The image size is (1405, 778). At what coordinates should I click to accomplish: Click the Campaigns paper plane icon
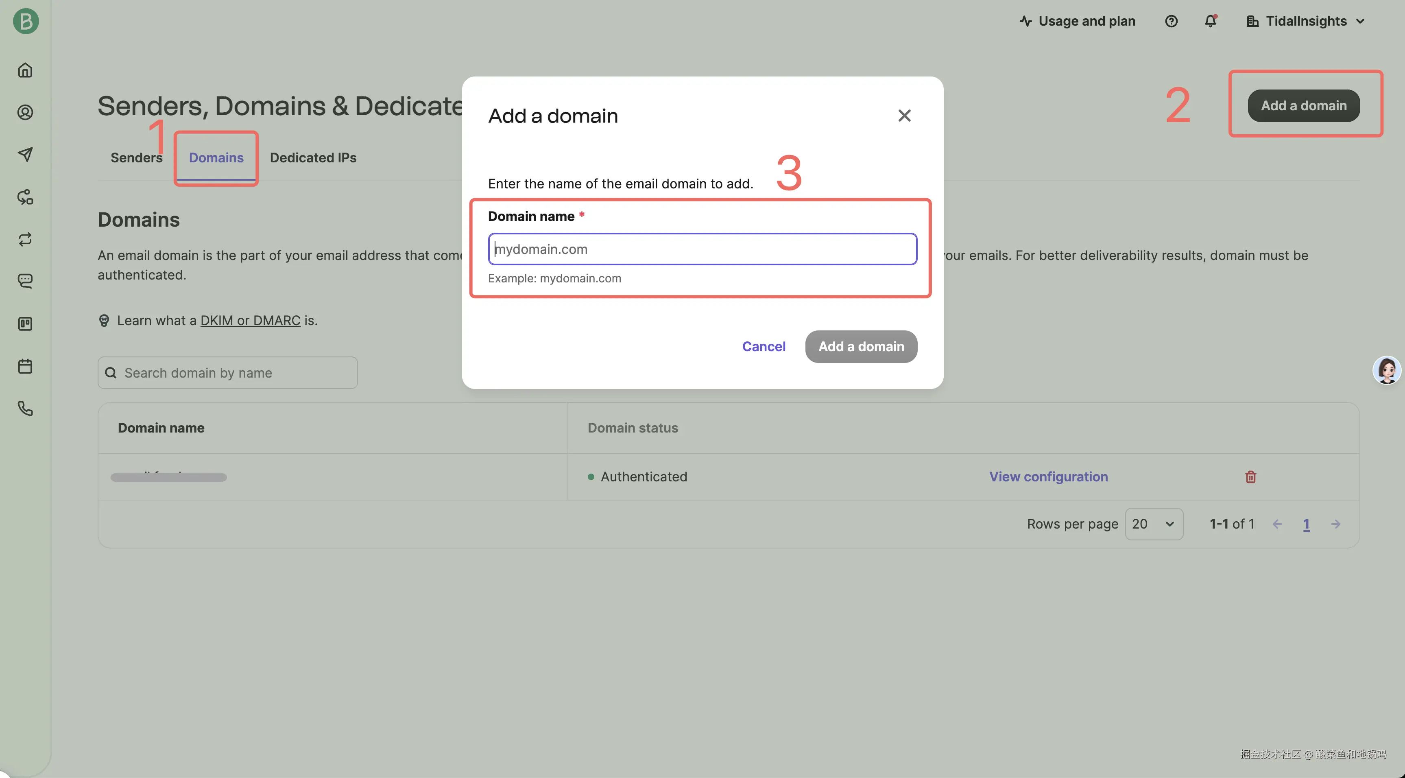pyautogui.click(x=25, y=154)
